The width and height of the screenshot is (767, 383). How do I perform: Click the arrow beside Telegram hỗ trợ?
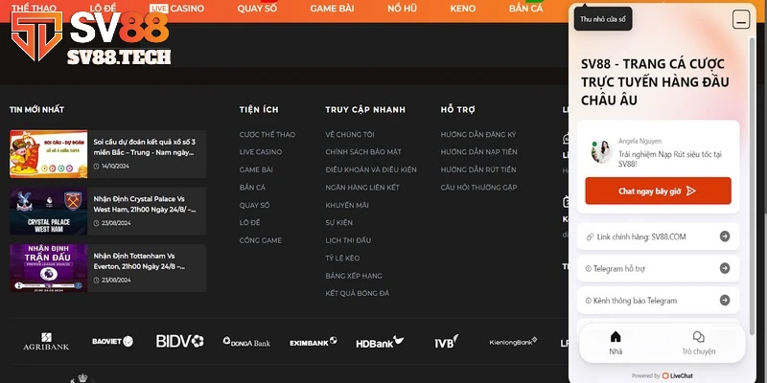(724, 268)
